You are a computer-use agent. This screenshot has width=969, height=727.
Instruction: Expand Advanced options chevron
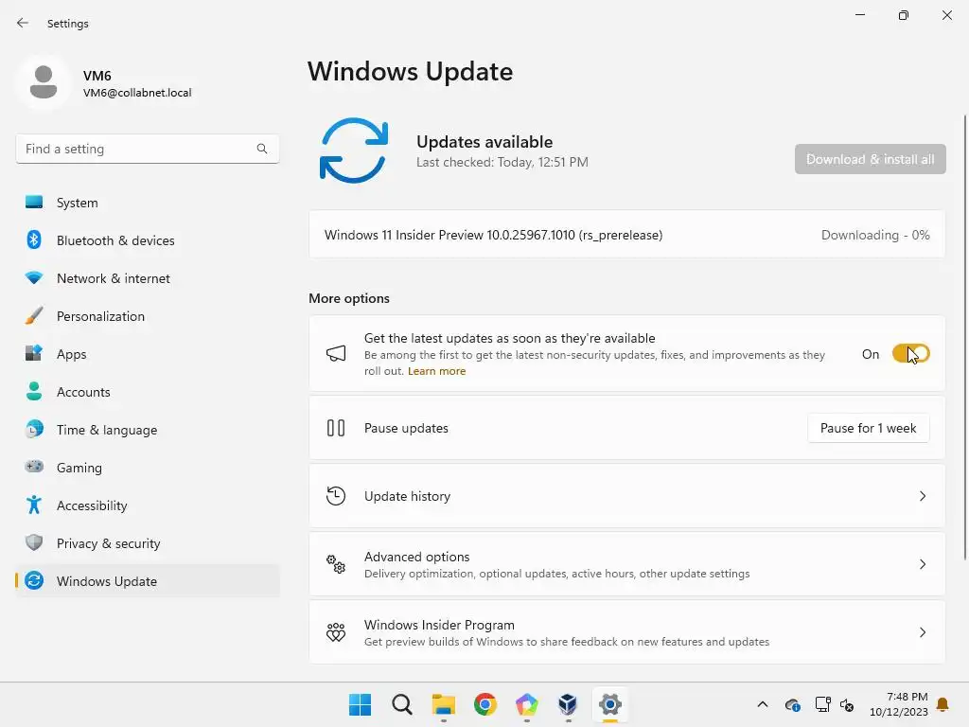point(923,564)
